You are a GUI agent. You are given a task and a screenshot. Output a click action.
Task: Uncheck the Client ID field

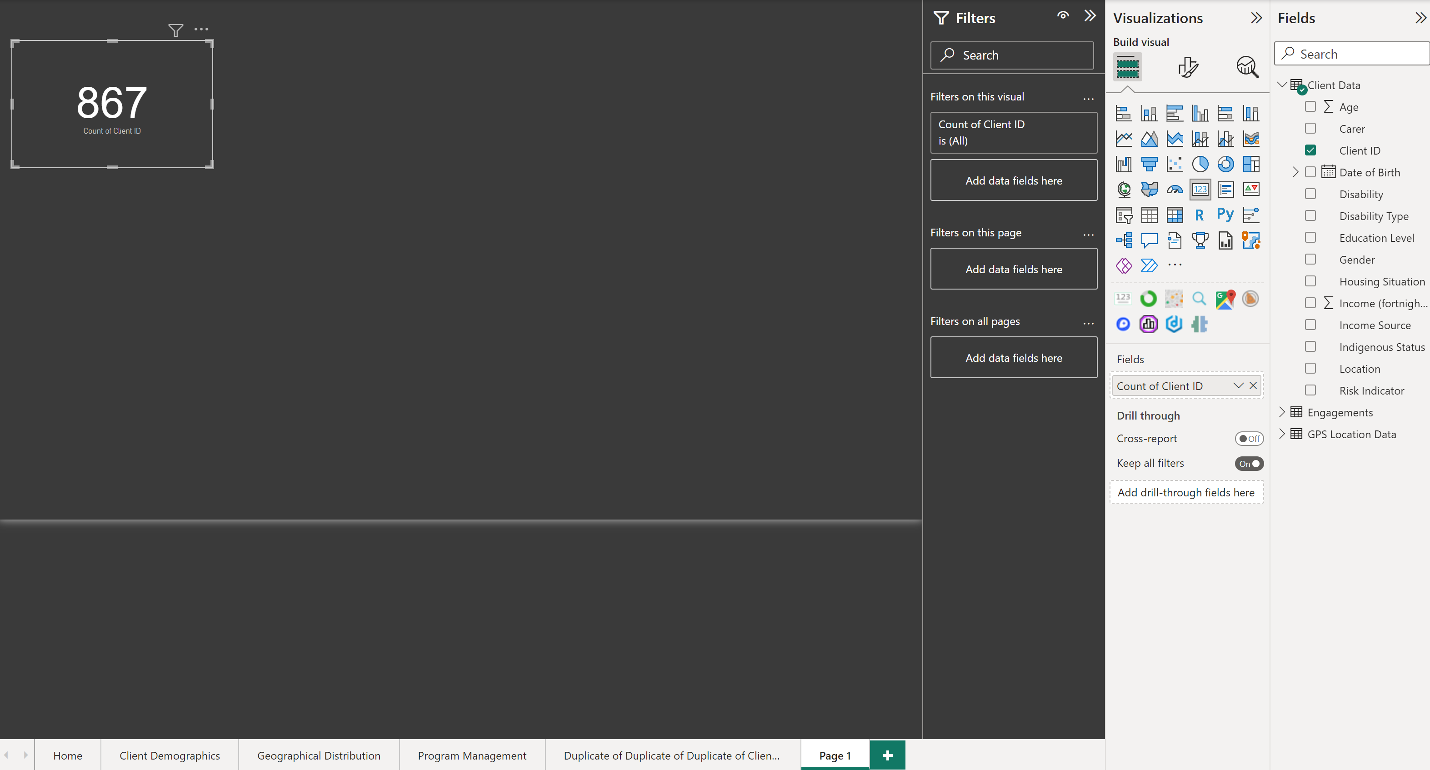(1310, 150)
